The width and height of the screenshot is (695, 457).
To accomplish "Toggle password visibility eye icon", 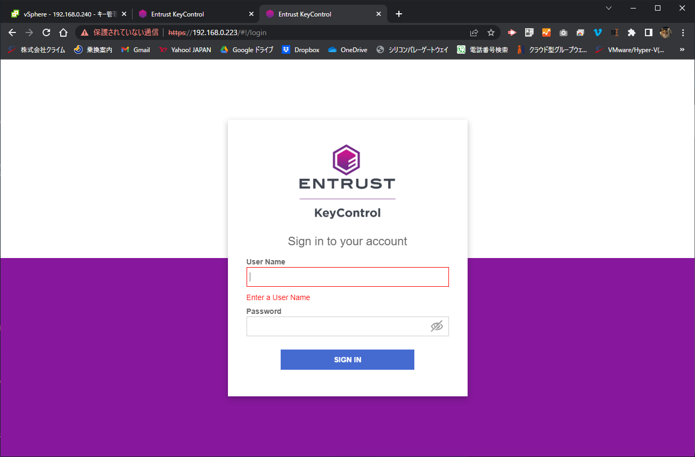I will pyautogui.click(x=437, y=326).
